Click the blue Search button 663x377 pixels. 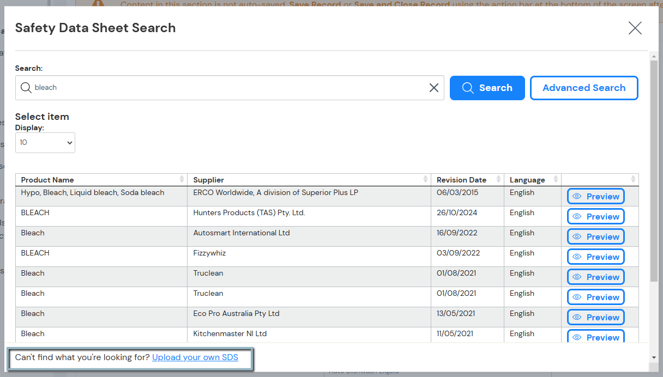coord(487,88)
